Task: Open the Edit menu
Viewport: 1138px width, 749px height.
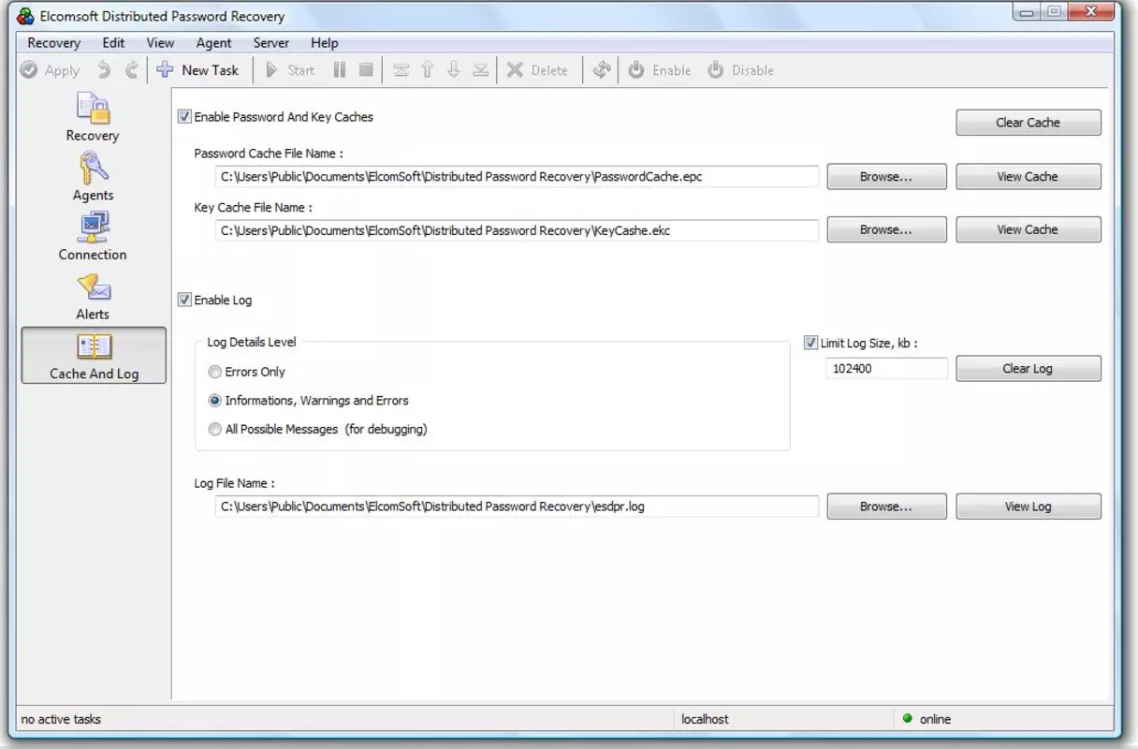Action: coord(113,43)
